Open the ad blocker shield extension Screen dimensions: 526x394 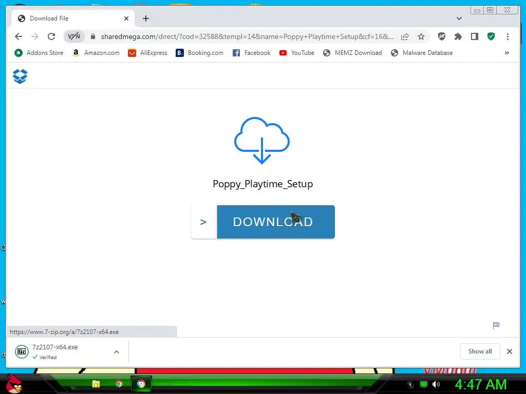(442, 36)
